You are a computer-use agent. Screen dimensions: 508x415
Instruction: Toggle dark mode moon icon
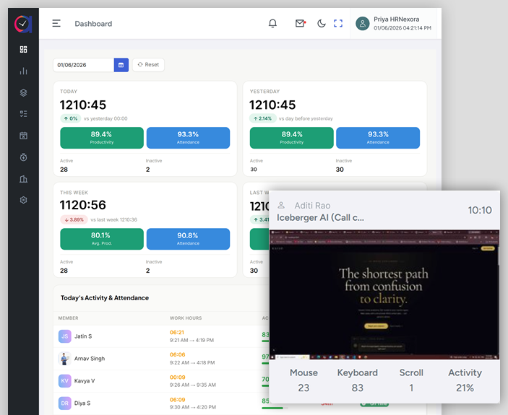(x=321, y=23)
